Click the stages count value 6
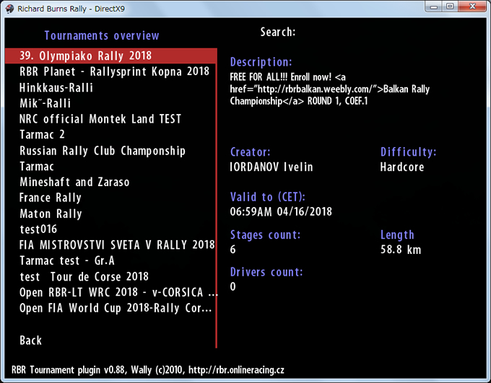Viewport: 491px width, 383px height. point(233,250)
